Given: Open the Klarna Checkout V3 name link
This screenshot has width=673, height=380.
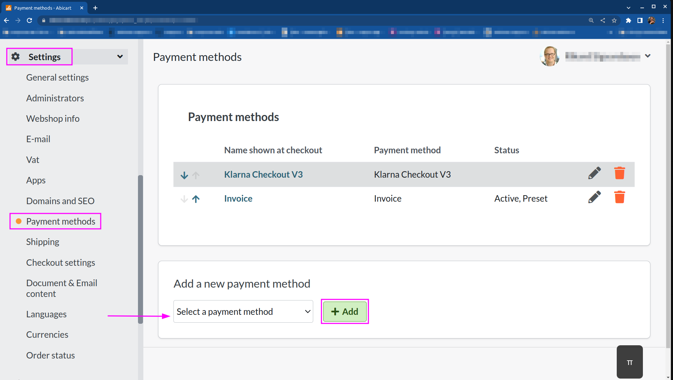Looking at the screenshot, I should [x=263, y=174].
